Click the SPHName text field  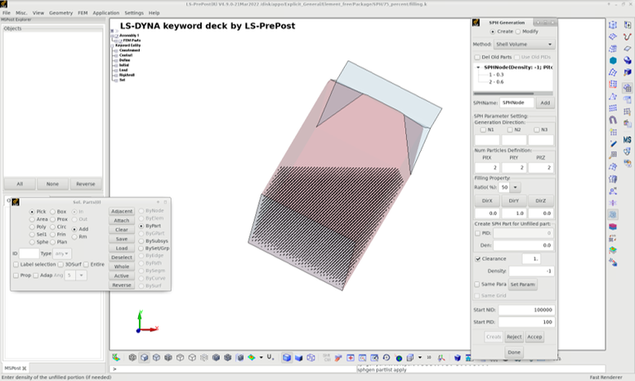point(516,102)
